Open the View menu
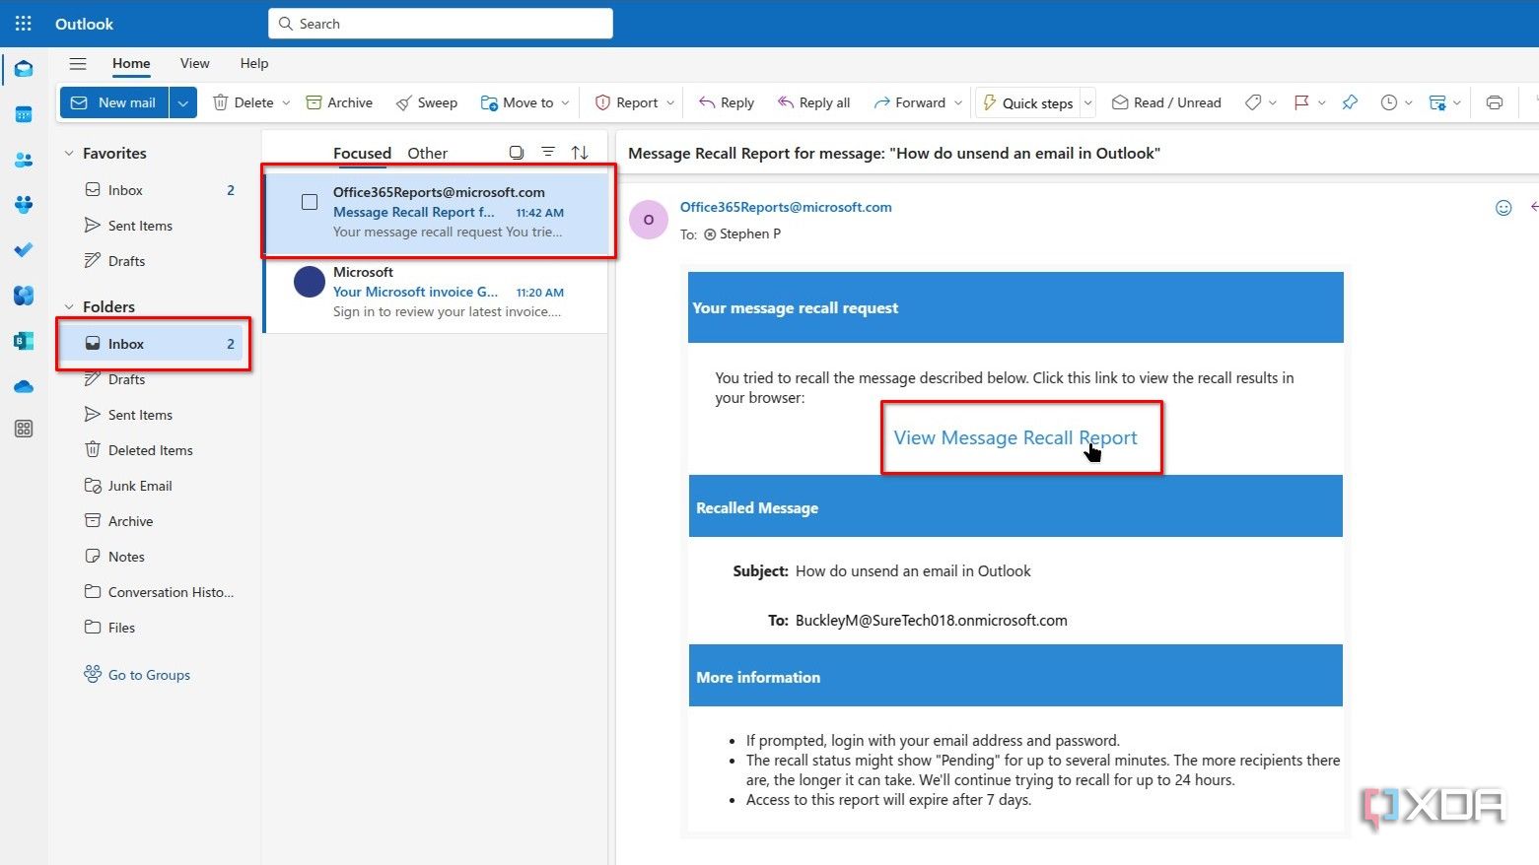 coord(194,63)
